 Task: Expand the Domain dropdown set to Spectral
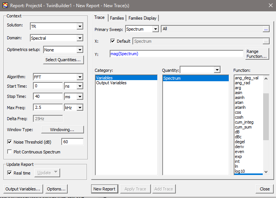(79, 38)
